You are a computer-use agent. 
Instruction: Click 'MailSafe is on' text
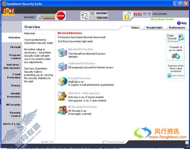76,82
